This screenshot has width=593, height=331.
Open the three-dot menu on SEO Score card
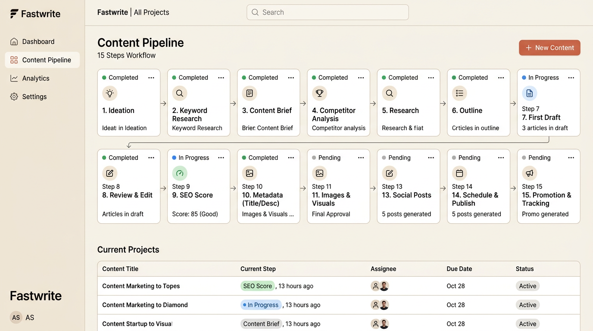click(x=221, y=158)
